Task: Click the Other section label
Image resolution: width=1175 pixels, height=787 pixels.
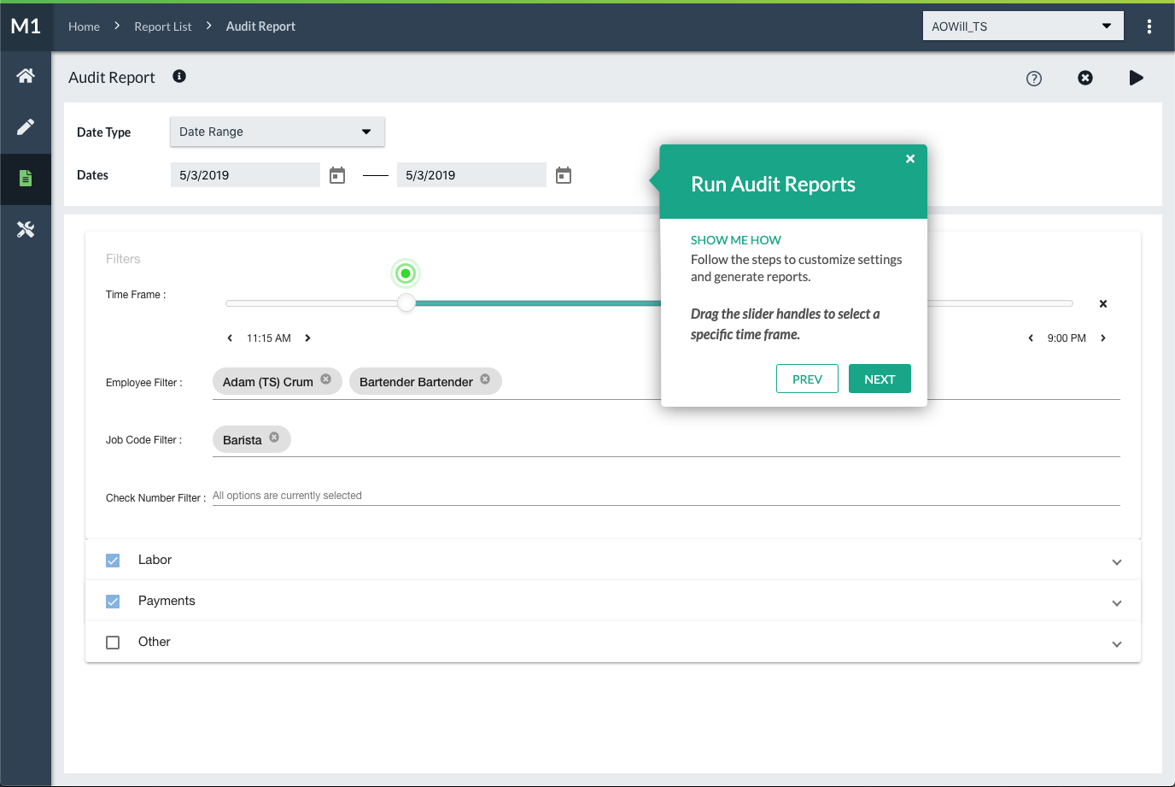Action: click(155, 642)
